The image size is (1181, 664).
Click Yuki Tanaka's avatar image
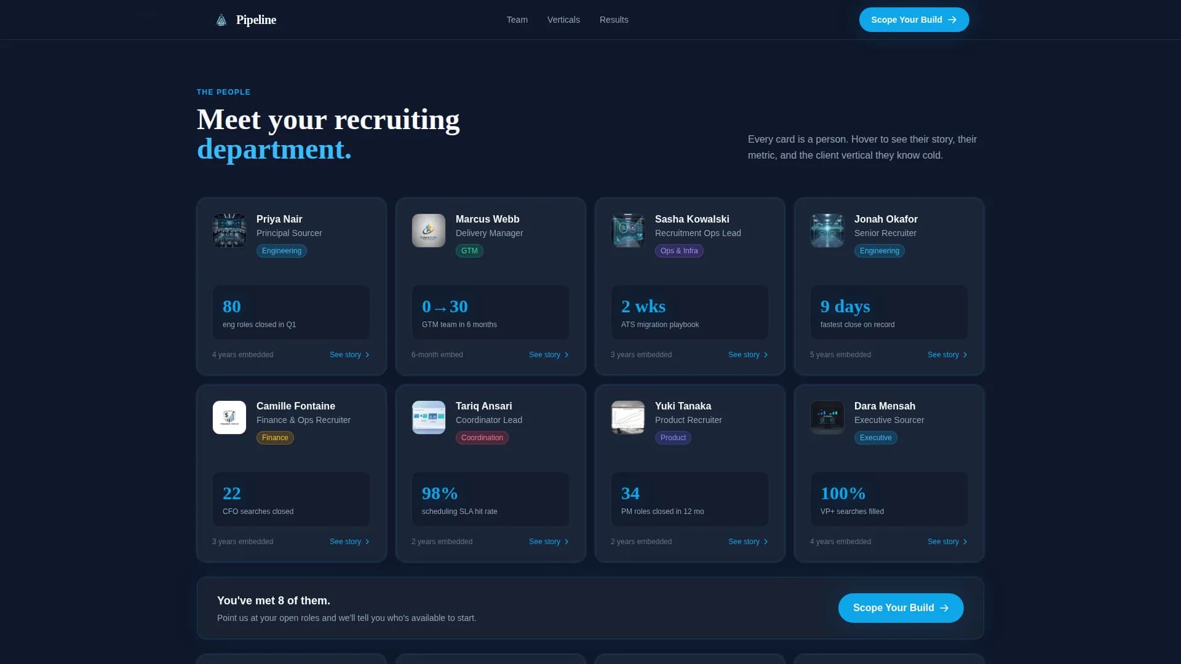(627, 417)
